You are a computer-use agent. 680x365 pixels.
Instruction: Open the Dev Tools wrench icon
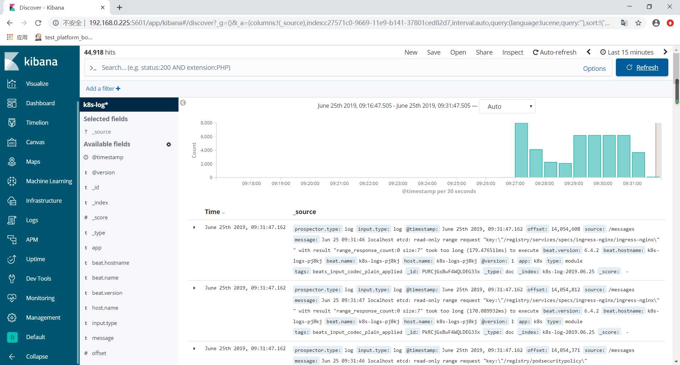12,279
